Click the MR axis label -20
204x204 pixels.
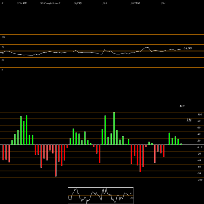point(199,154)
